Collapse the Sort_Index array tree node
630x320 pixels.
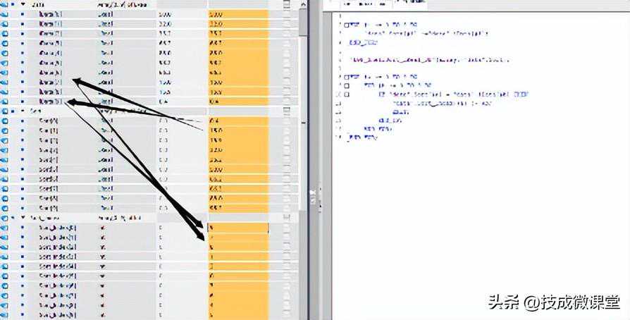coord(23,219)
